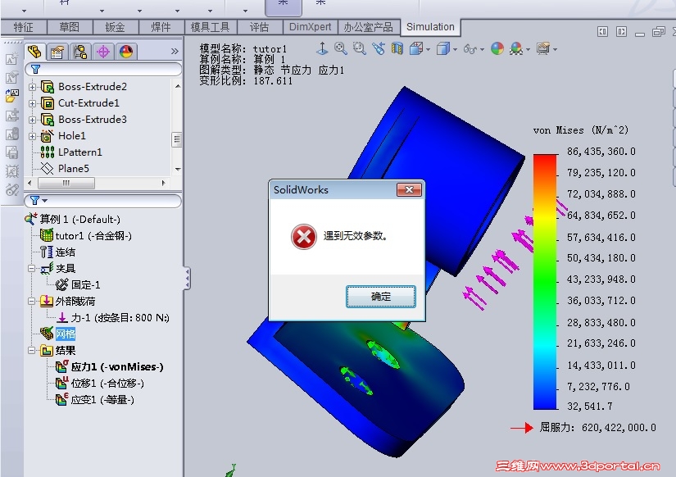The height and width of the screenshot is (477, 676).
Task: Expand hidden manager tabs with double chevron
Action: 175,52
